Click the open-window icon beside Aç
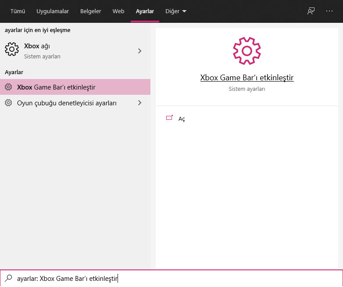Image resolution: width=343 pixels, height=287 pixels. (169, 118)
